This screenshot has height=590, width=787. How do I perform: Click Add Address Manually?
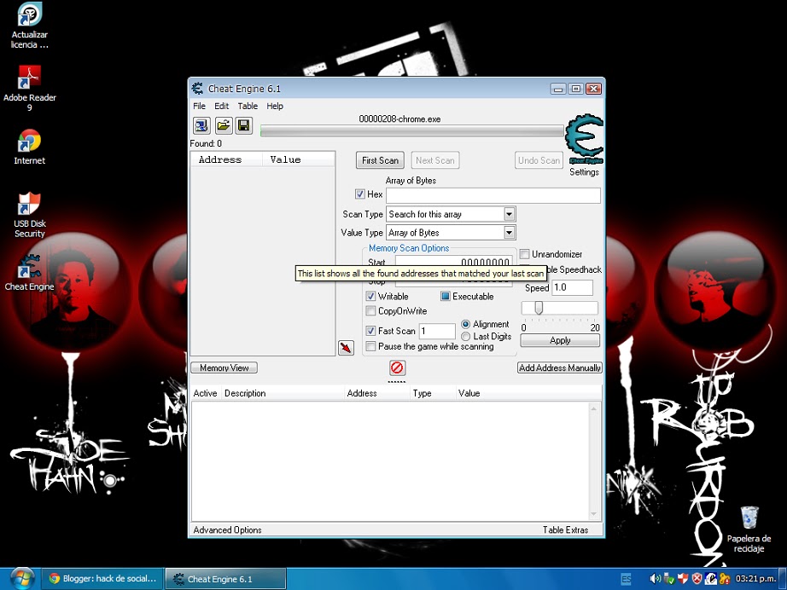(560, 367)
